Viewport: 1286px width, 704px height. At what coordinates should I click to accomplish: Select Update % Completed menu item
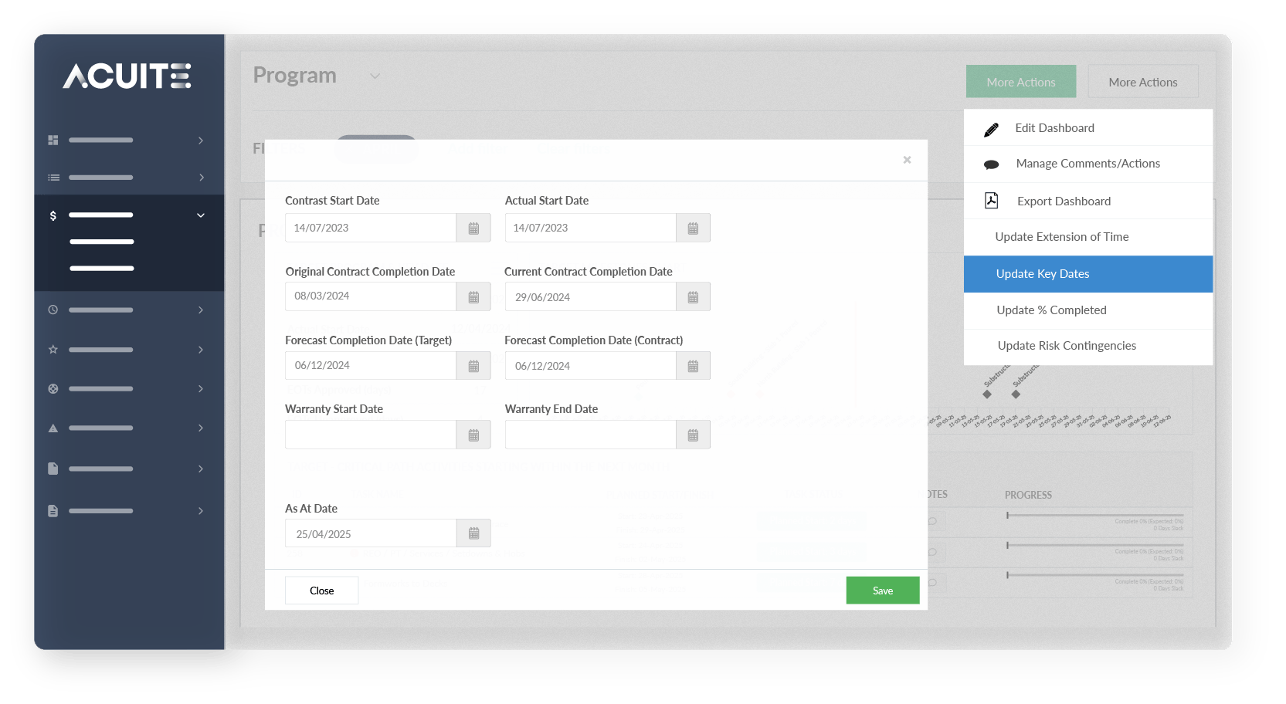click(x=1088, y=310)
